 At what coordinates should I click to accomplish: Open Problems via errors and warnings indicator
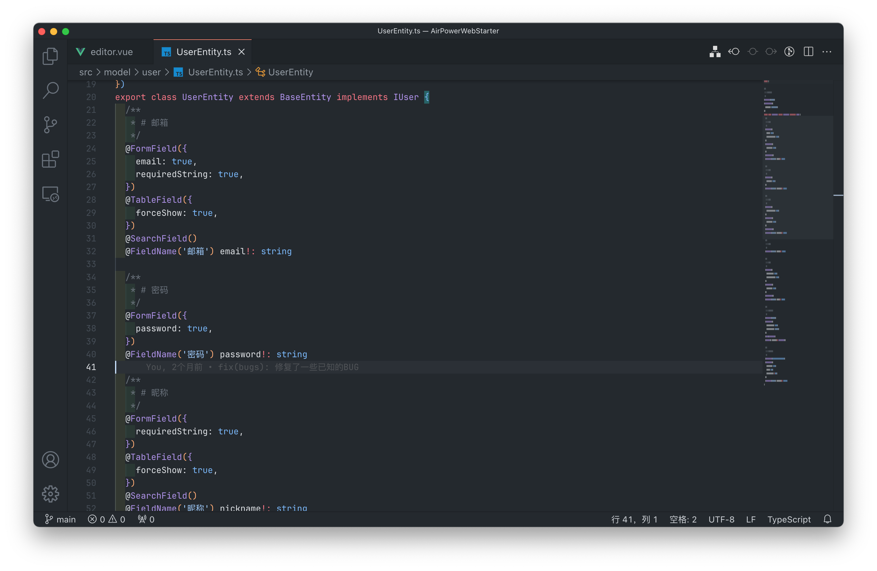pyautogui.click(x=107, y=519)
